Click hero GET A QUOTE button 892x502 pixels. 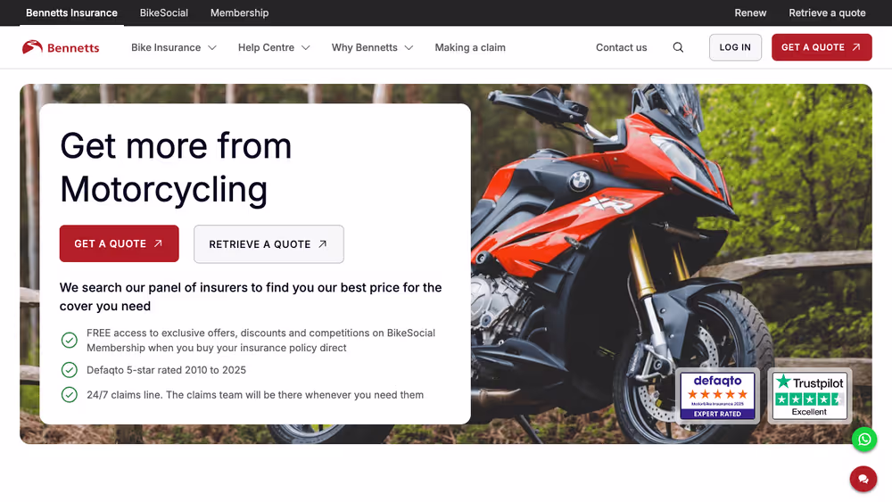(x=119, y=244)
